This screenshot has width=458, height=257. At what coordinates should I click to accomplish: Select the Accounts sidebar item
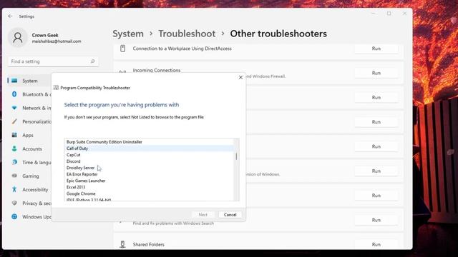pos(32,149)
